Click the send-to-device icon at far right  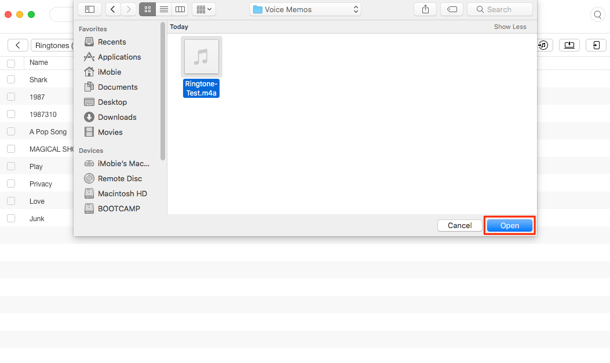pos(596,45)
